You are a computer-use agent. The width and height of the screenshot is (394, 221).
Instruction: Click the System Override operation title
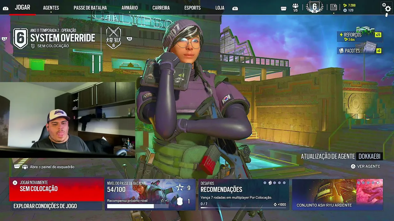pos(63,38)
